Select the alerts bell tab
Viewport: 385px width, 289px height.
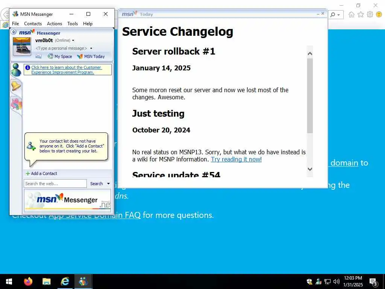(16, 86)
